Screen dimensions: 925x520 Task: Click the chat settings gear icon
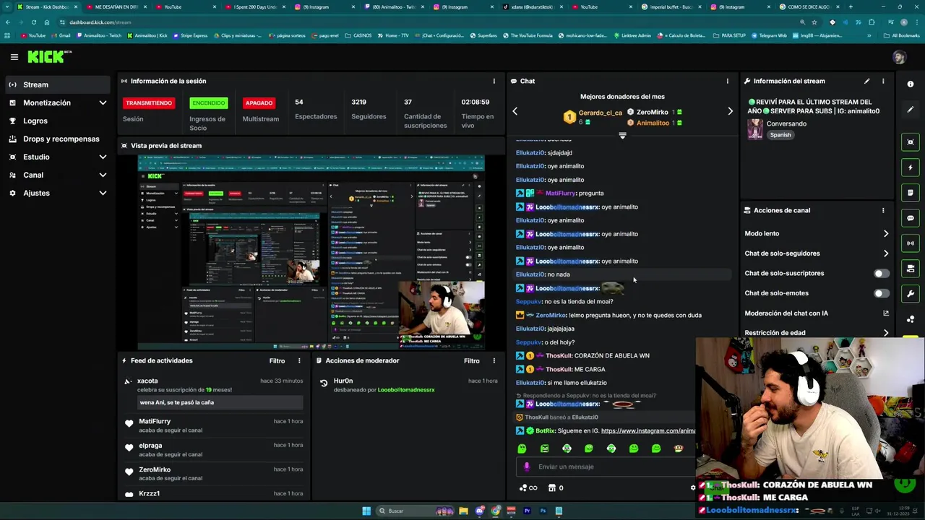click(693, 487)
